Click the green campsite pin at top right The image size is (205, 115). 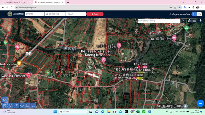[x=186, y=28]
